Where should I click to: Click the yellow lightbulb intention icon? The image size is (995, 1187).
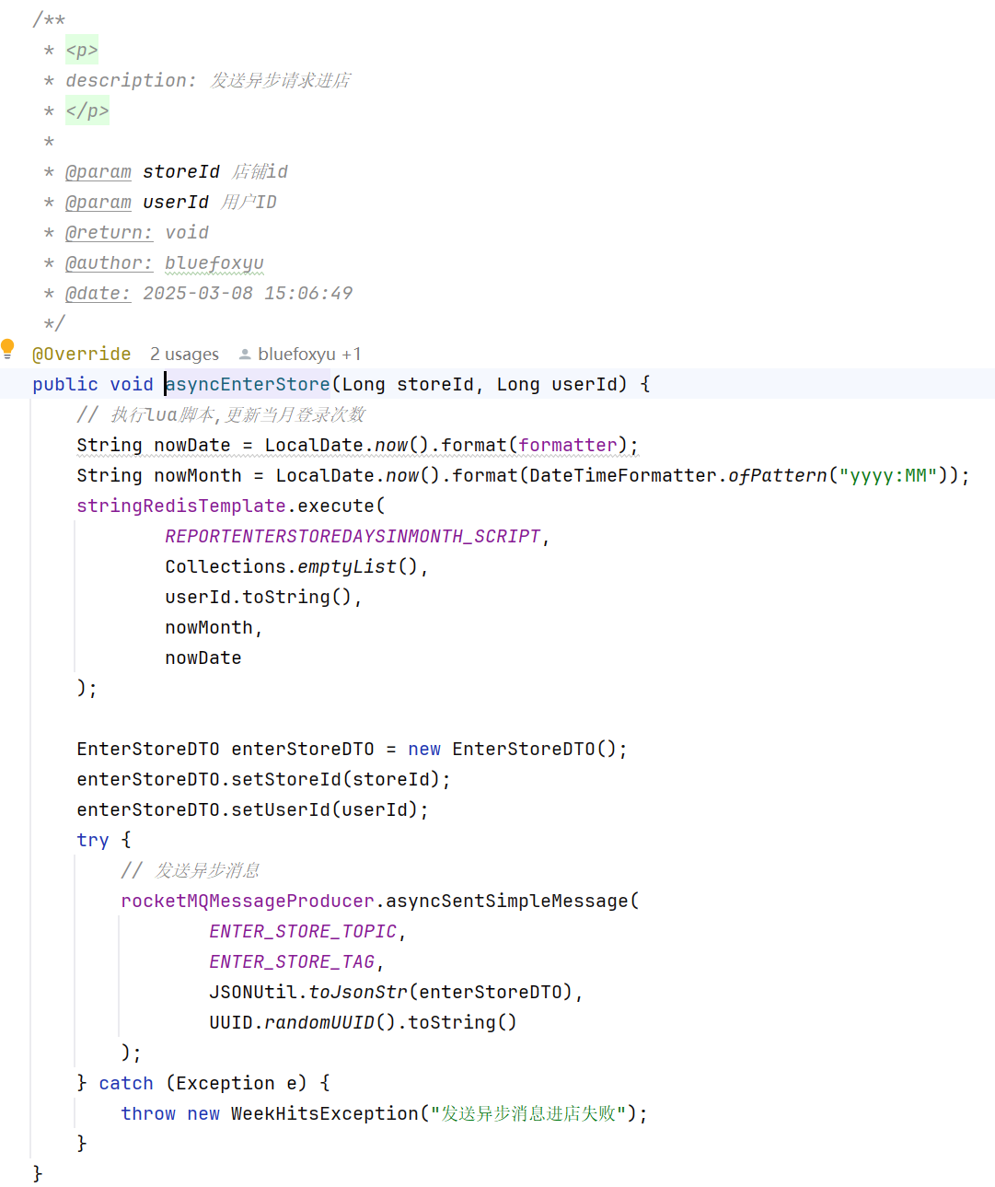(7, 349)
